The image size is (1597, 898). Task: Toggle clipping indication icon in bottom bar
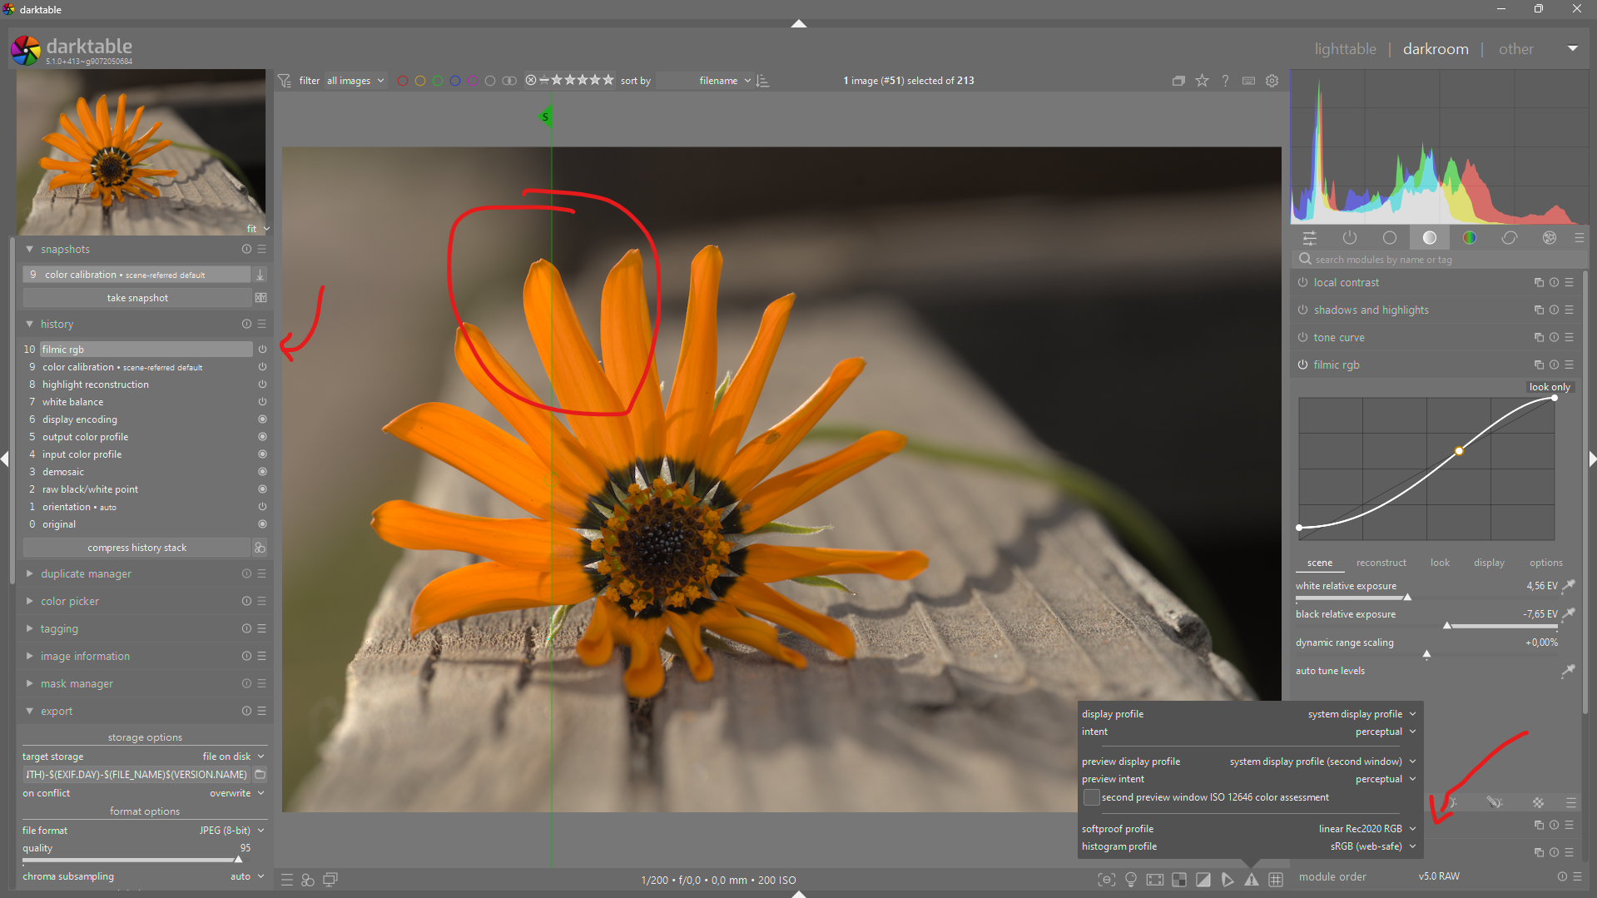1203,880
